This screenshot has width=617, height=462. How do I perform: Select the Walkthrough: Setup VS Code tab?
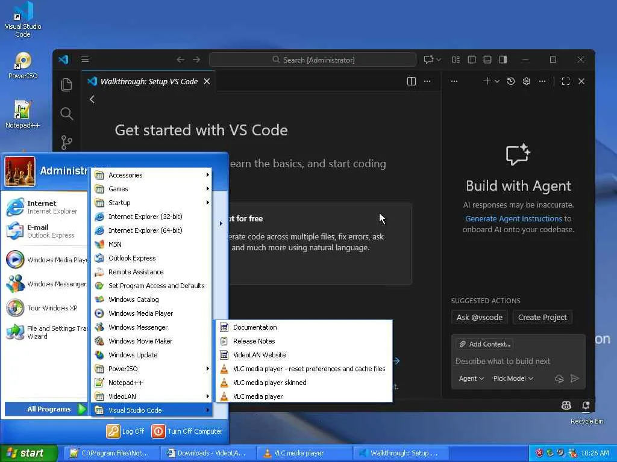[x=148, y=81]
